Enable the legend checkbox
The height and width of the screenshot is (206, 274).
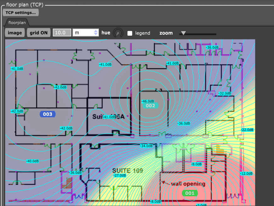130,33
